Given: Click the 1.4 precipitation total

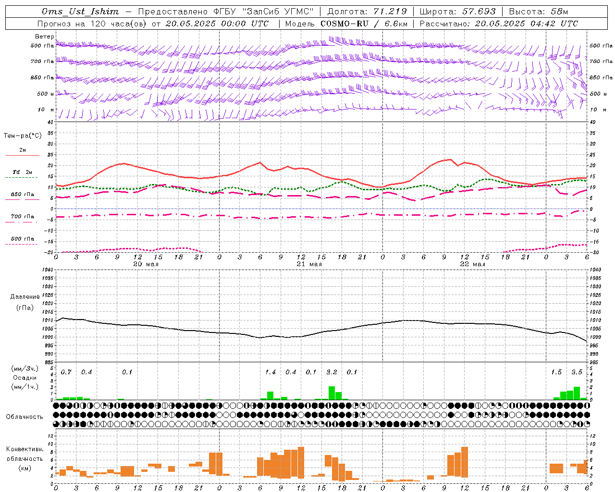Looking at the screenshot, I should [271, 372].
